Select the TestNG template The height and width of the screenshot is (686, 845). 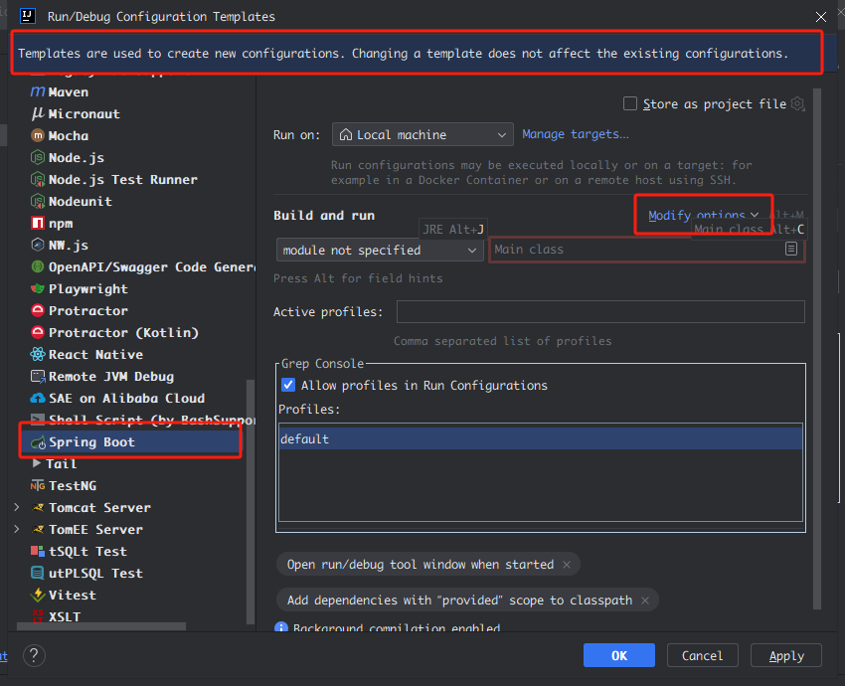73,486
